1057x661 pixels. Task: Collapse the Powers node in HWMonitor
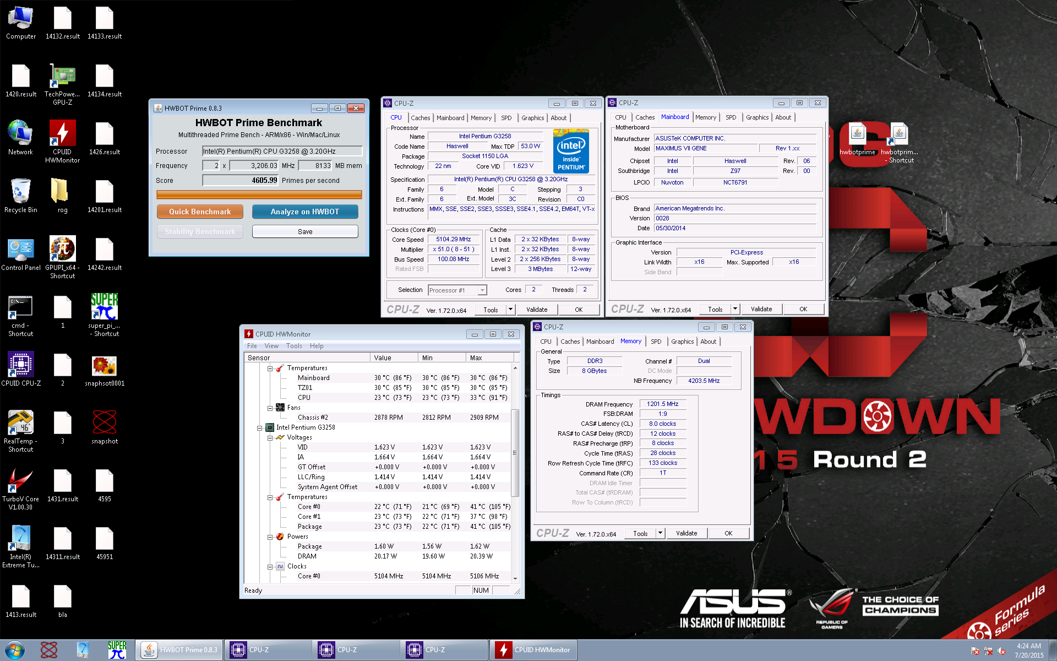[x=270, y=537]
